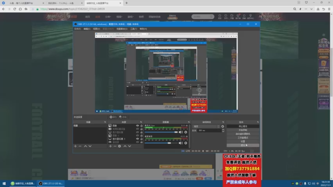Toggle the lock on 显示器采集 2 source
333x187 pixels.
[142, 139]
